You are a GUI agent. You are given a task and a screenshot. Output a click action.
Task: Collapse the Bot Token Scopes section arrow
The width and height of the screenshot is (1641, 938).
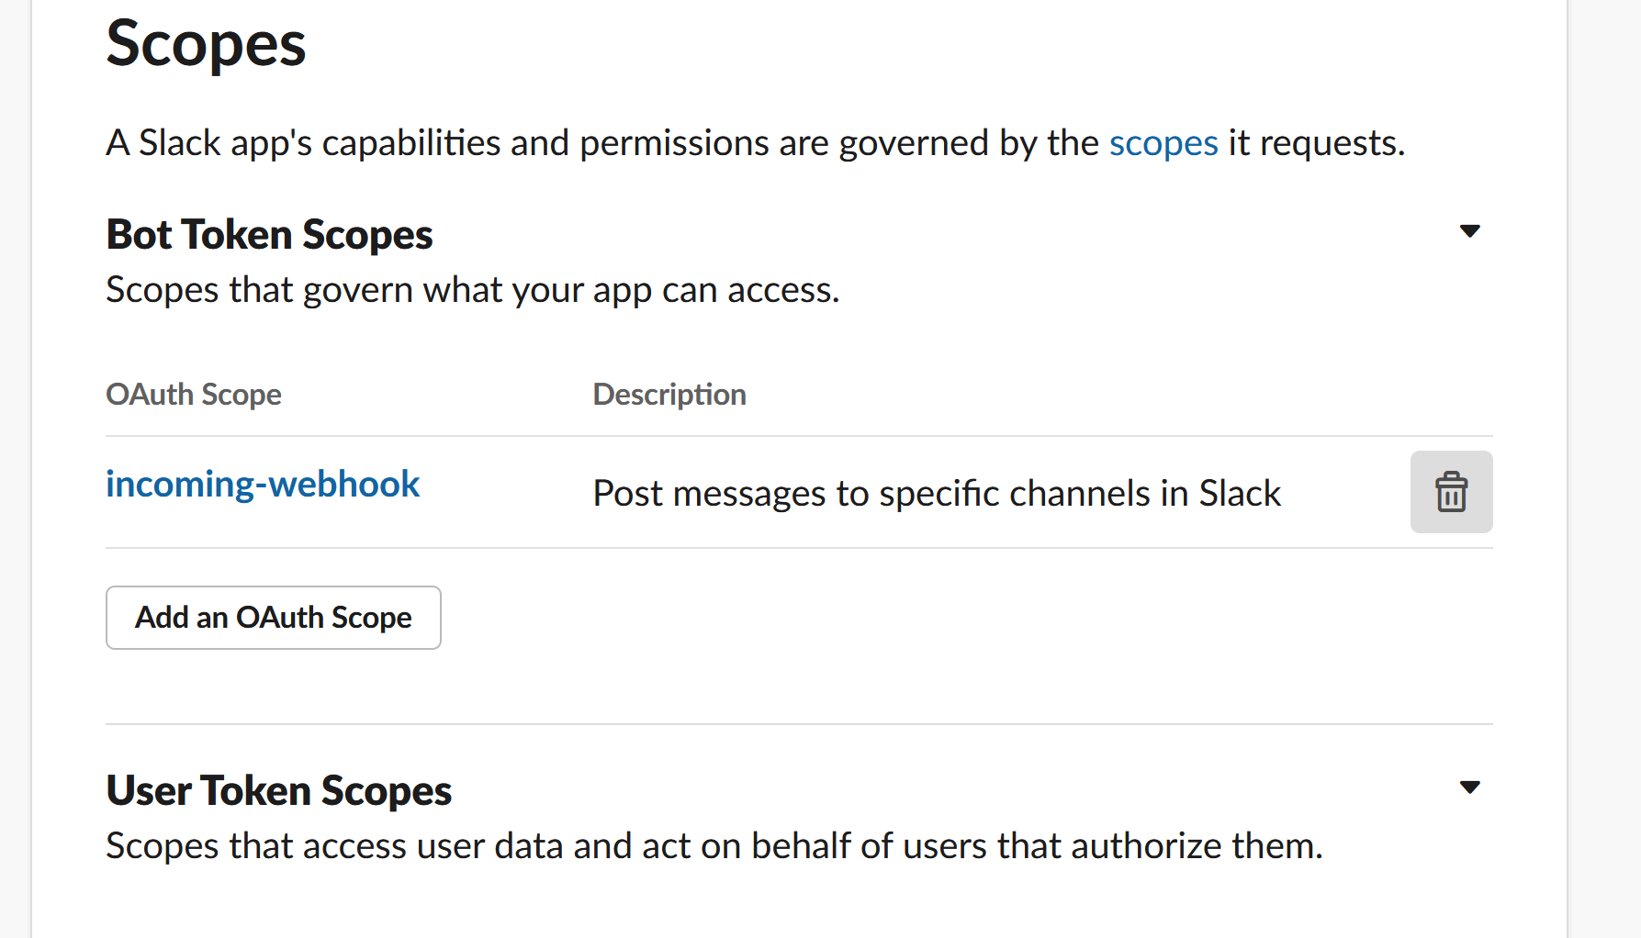point(1469,231)
